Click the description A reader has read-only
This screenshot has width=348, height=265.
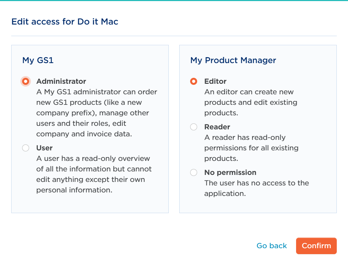click(251, 148)
